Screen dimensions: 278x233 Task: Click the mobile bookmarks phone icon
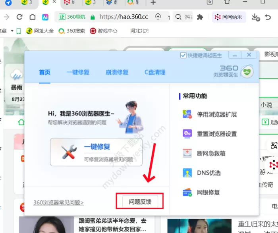click(x=19, y=31)
